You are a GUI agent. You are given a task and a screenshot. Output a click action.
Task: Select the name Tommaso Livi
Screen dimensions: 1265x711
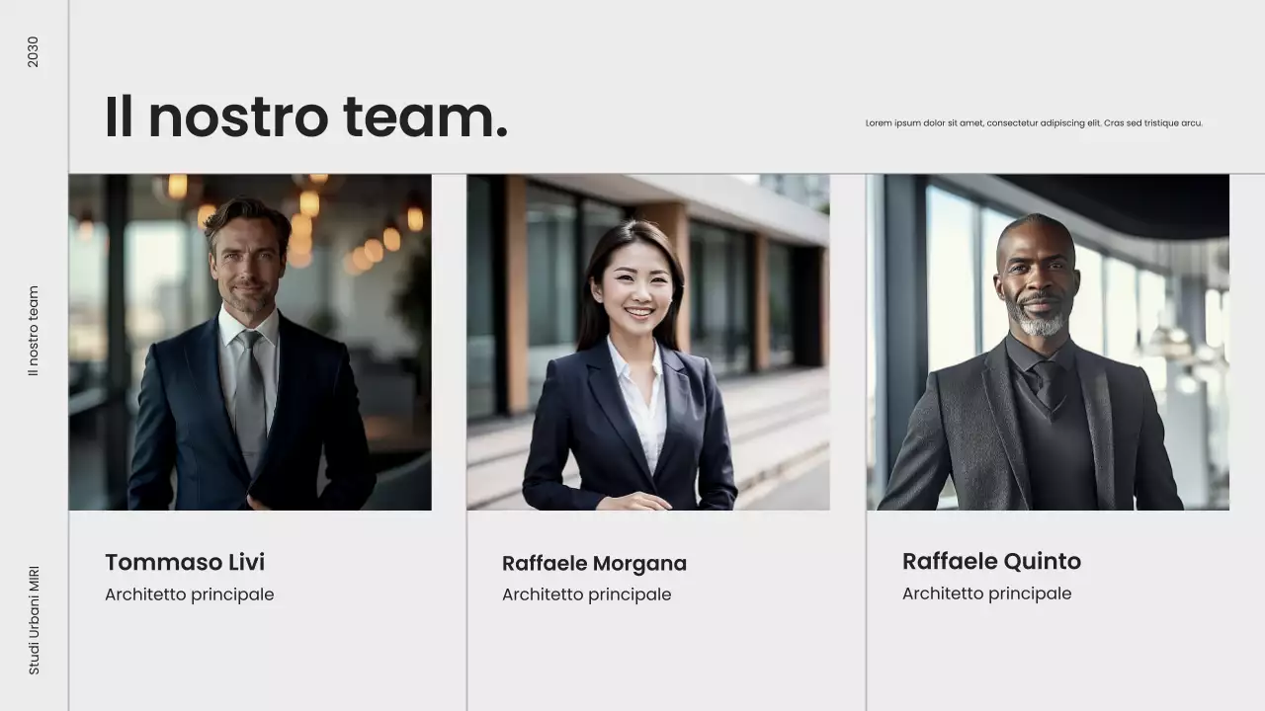pos(185,562)
